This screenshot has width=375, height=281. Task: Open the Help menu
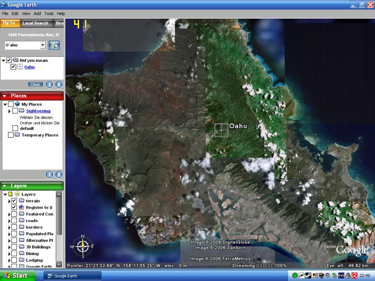click(61, 14)
